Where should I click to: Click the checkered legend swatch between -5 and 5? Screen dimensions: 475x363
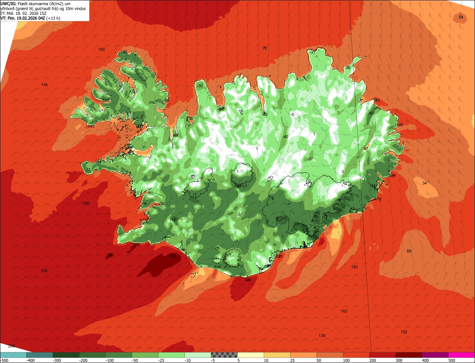(x=224, y=355)
